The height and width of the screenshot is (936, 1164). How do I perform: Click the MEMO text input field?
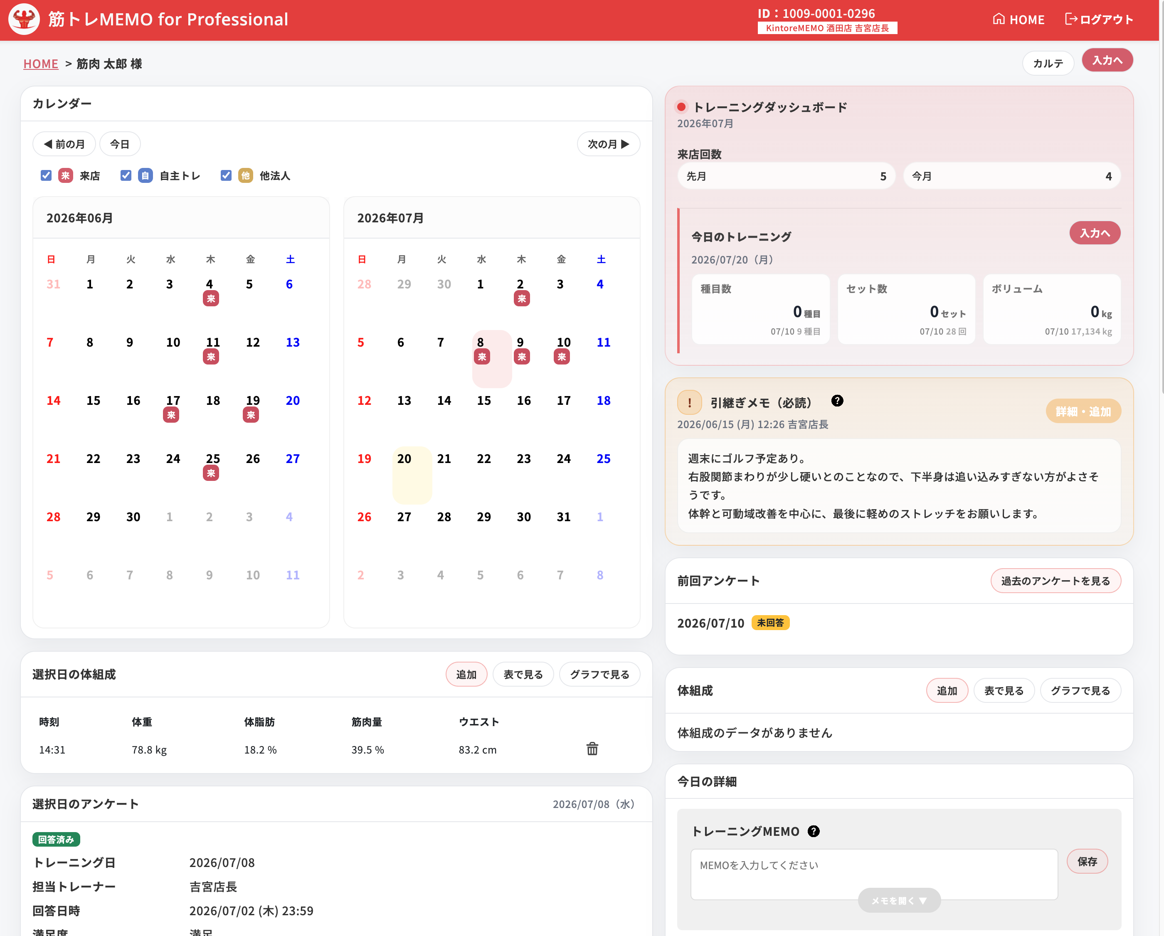(874, 874)
